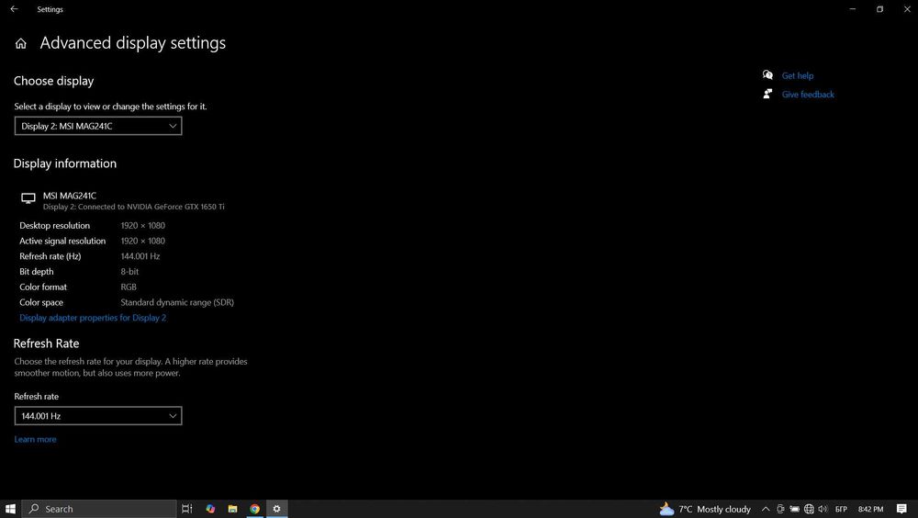Open Settings home via the house icon
Screen dimensions: 918x518
click(20, 43)
